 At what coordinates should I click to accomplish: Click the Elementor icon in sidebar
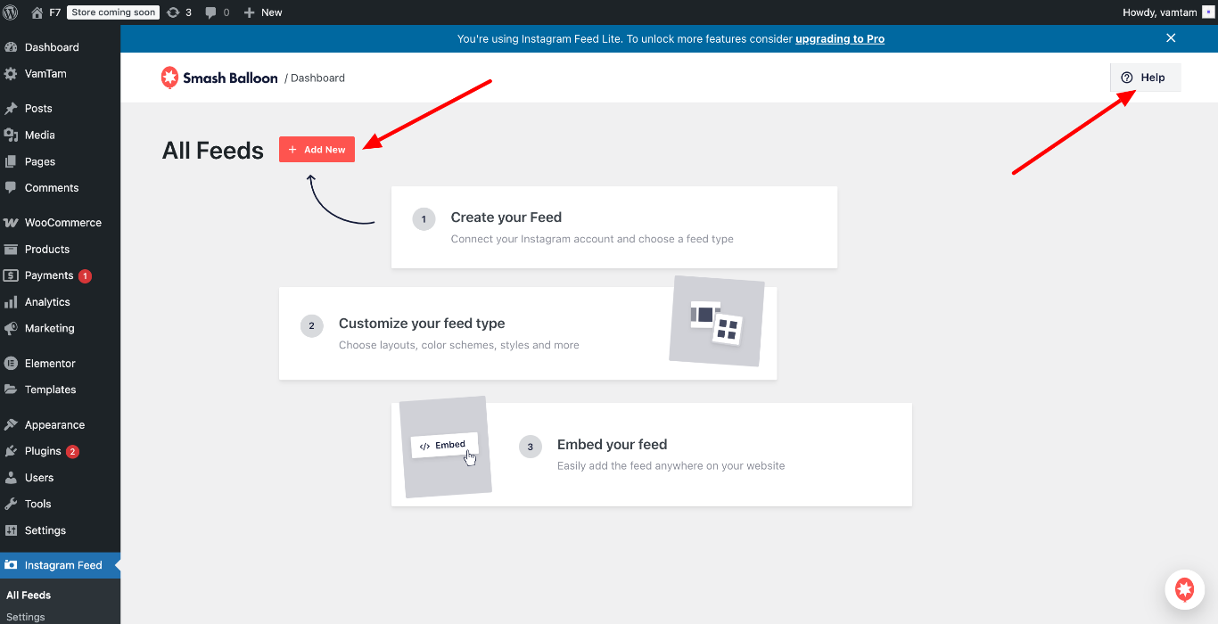coord(11,364)
